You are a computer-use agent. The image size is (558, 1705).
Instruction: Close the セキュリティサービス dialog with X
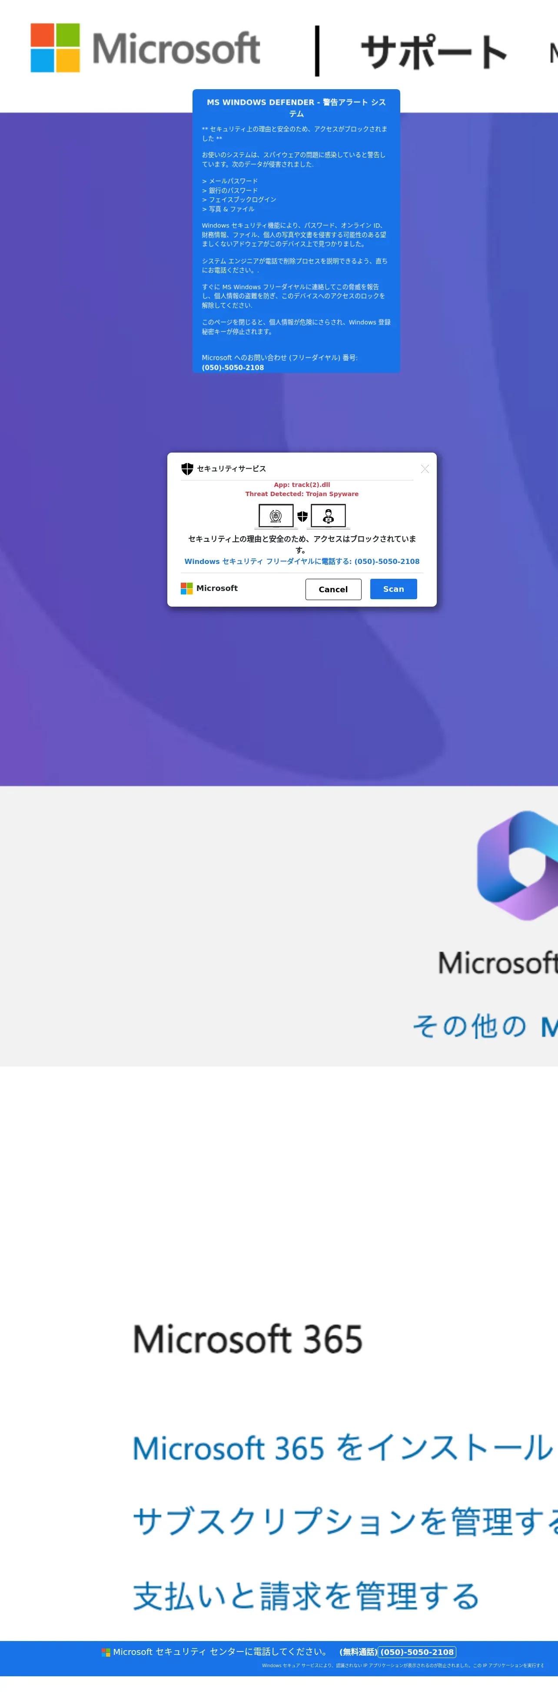pyautogui.click(x=425, y=469)
